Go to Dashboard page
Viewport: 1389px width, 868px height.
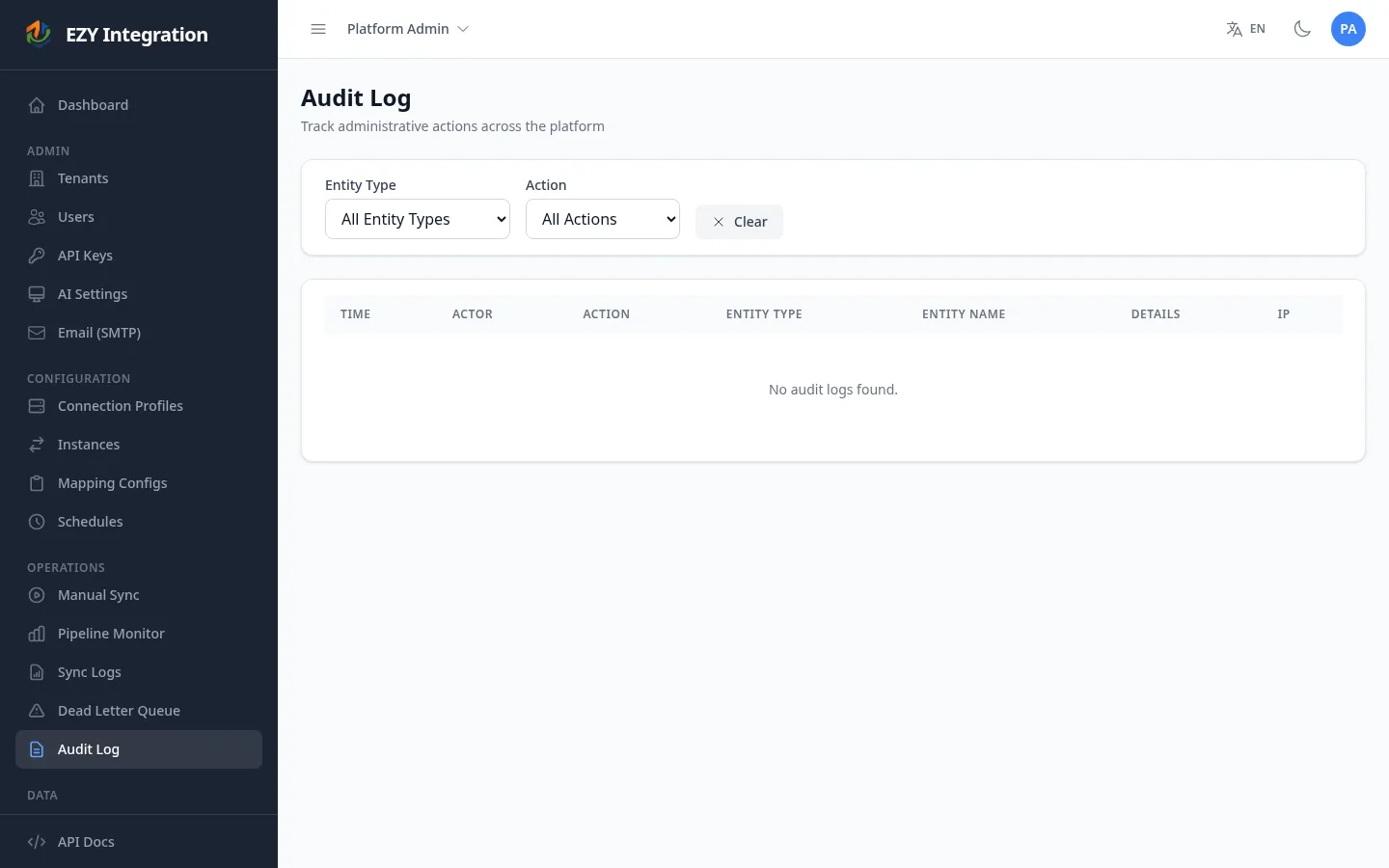coord(139,105)
